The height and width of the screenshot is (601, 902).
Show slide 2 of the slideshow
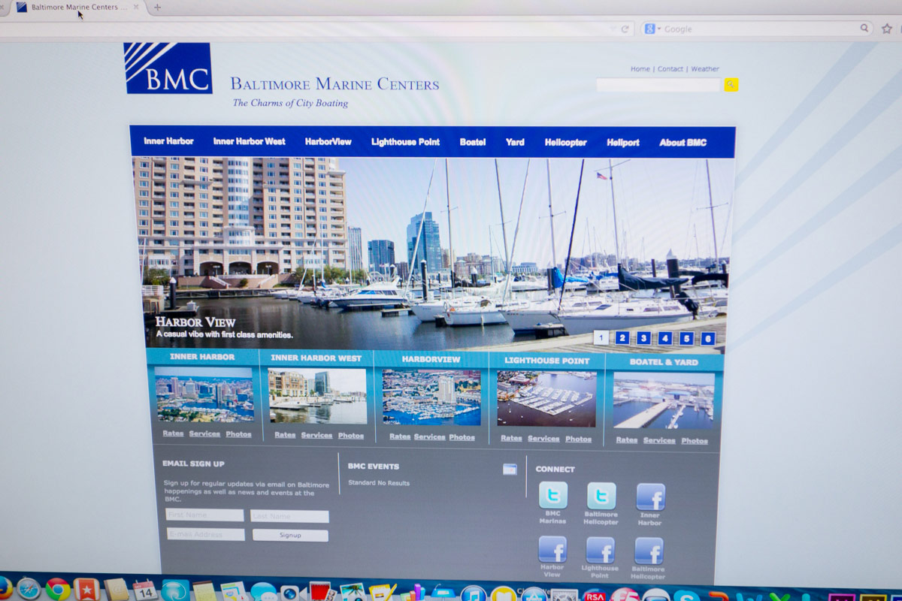click(622, 338)
